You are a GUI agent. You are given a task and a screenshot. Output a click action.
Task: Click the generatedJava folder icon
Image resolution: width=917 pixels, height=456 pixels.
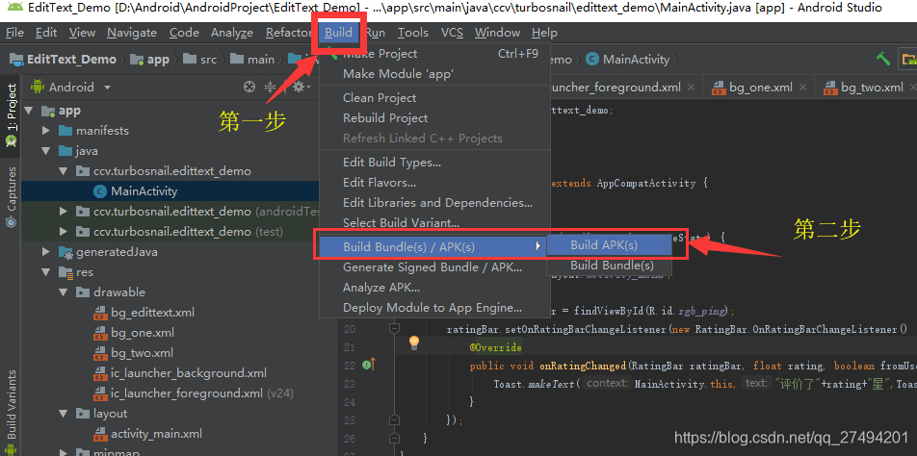(65, 252)
